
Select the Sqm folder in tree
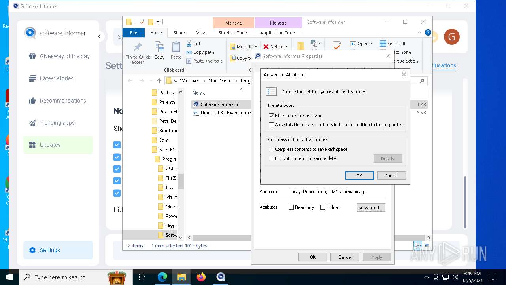[x=160, y=140]
